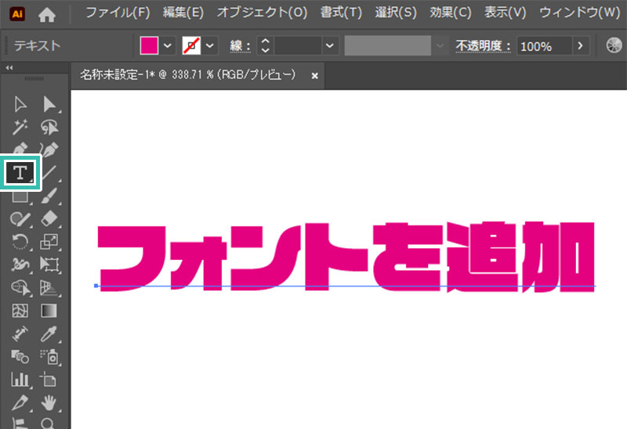The image size is (627, 429).
Task: Select the Hand tool
Action: click(x=49, y=403)
